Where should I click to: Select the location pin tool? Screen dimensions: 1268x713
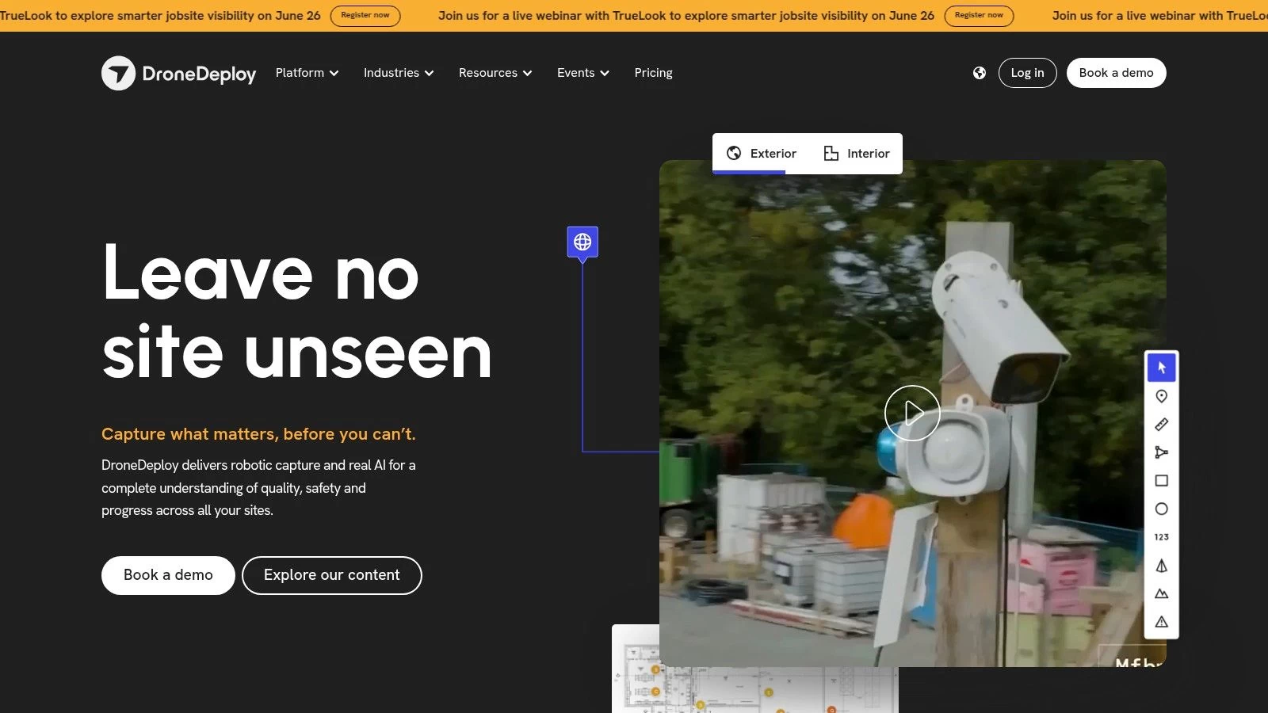tap(1162, 396)
